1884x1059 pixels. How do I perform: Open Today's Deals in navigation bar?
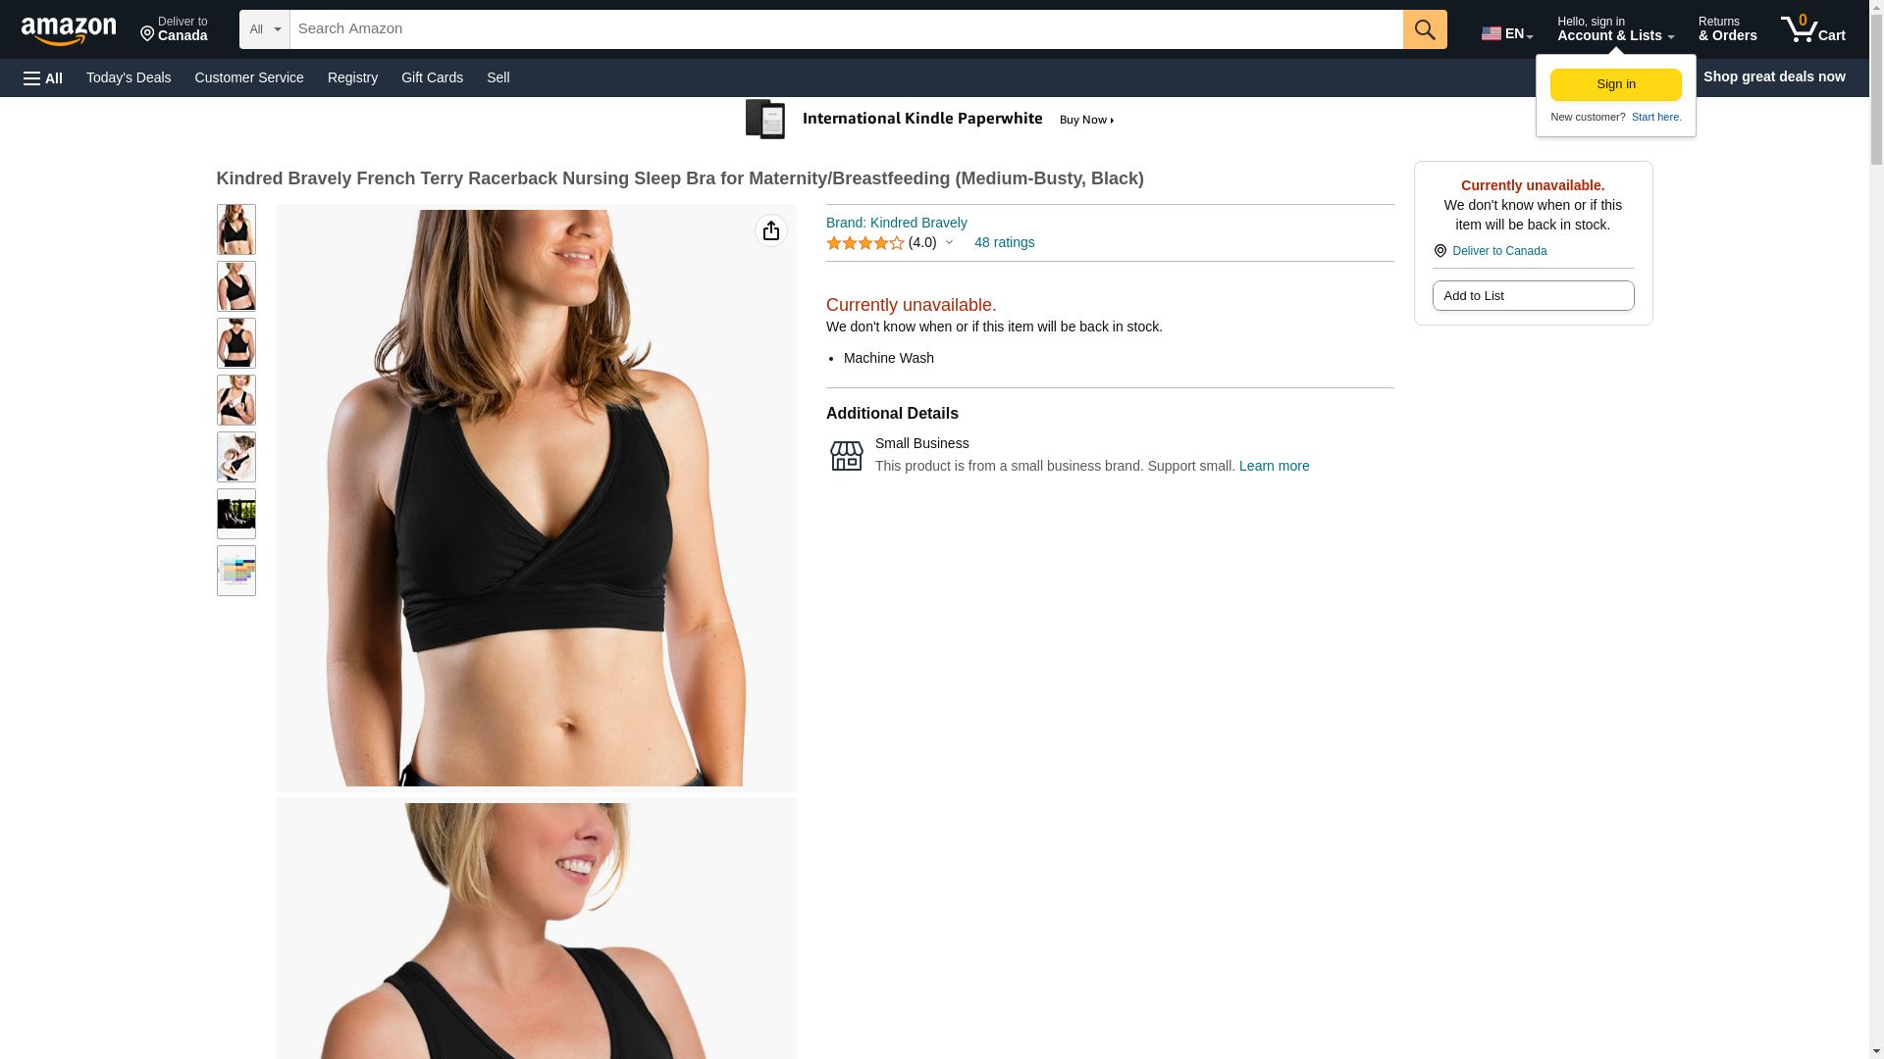pyautogui.click(x=129, y=77)
